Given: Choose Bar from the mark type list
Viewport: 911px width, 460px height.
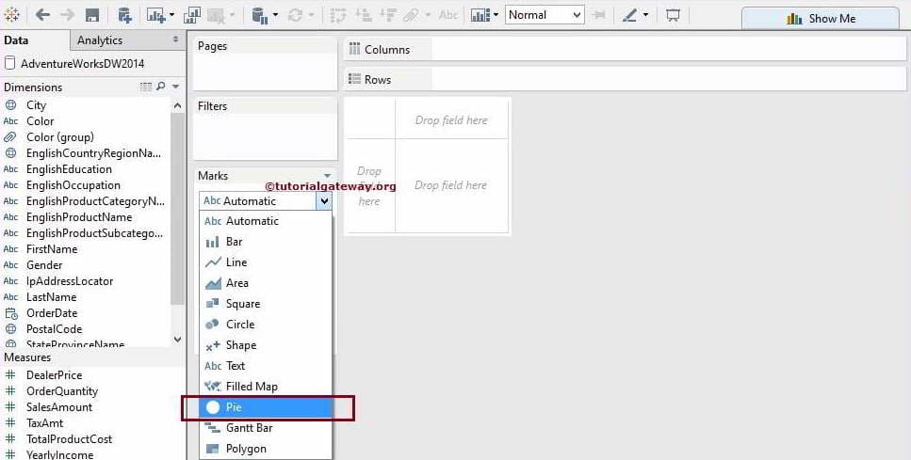Looking at the screenshot, I should 266,242.
